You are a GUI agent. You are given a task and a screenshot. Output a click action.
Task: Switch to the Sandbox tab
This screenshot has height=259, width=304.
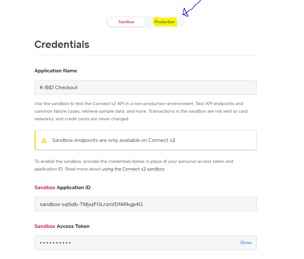click(126, 22)
